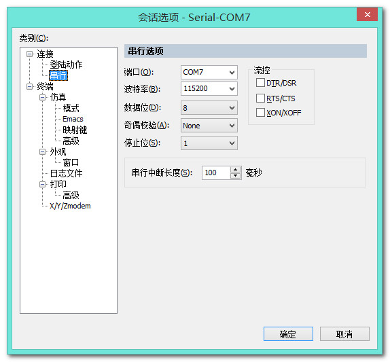Screen dimensions: 390x362
Task: Increase 串行中断长度 with up arrow
Action: tap(235, 169)
